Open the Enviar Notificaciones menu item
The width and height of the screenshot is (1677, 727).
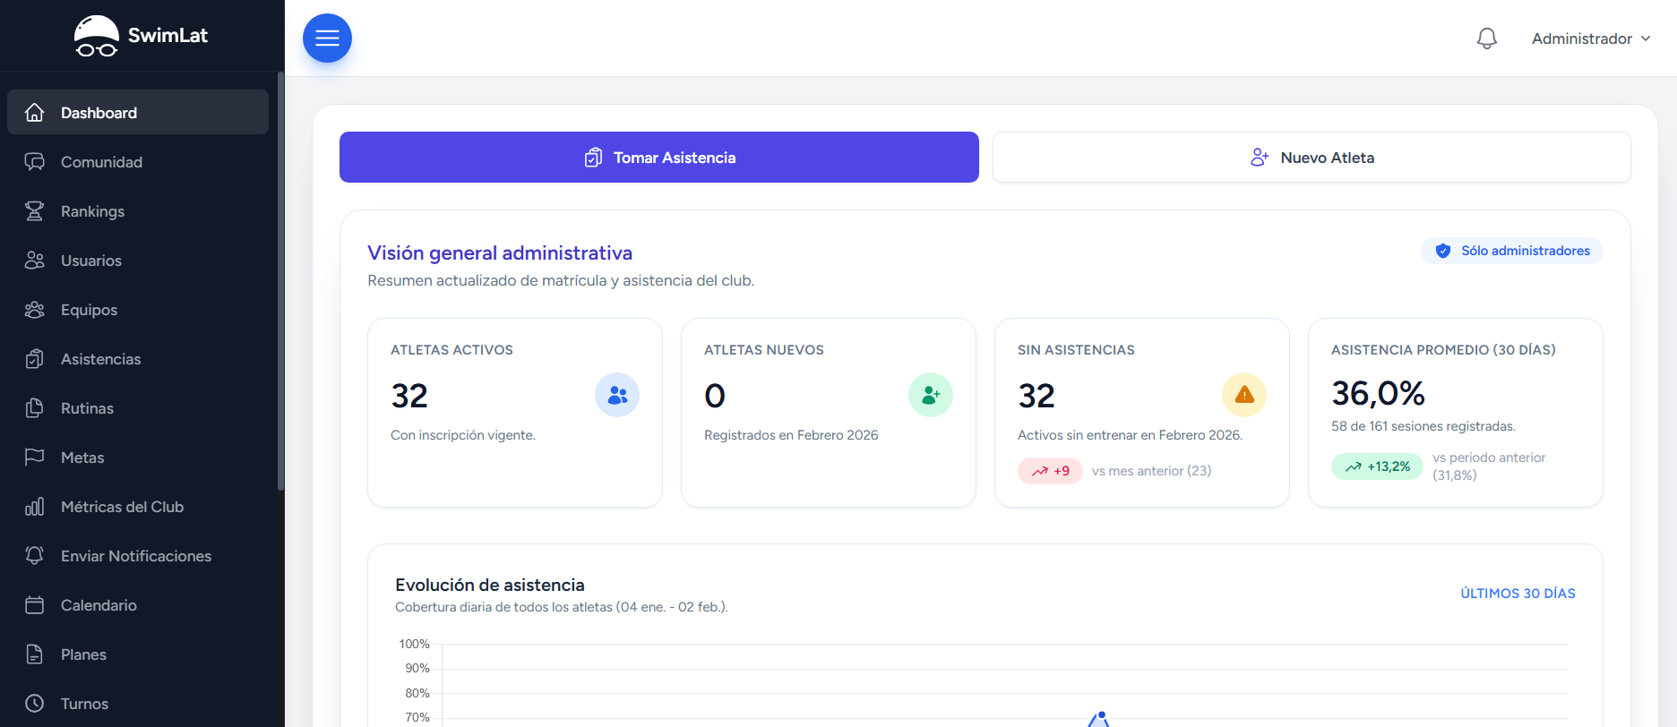click(135, 556)
